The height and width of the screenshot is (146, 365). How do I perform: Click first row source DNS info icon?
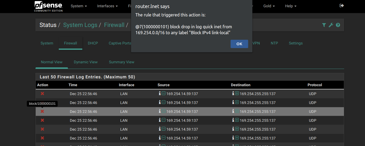click(160, 93)
